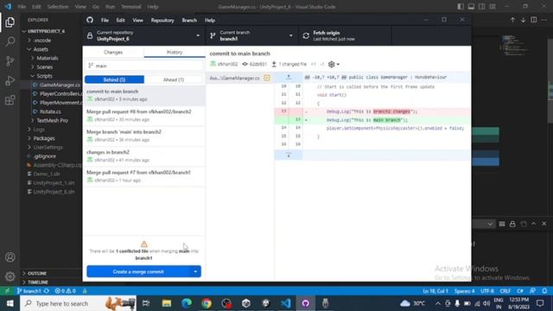Open Accounts icon in VS Code activity bar
The height and width of the screenshot is (311, 553).
10,257
